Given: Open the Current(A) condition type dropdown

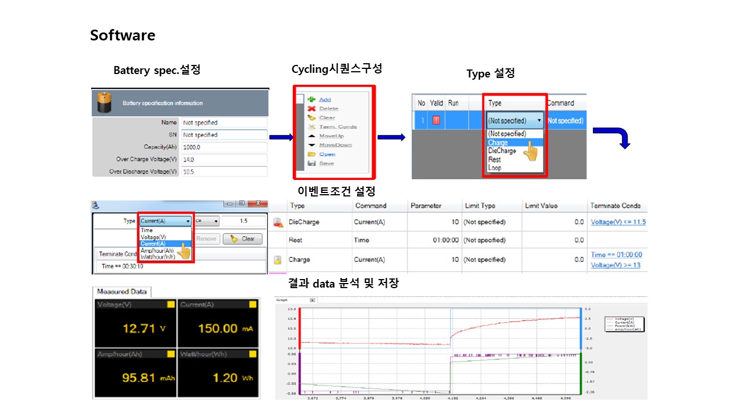Looking at the screenshot, I should click(x=165, y=221).
